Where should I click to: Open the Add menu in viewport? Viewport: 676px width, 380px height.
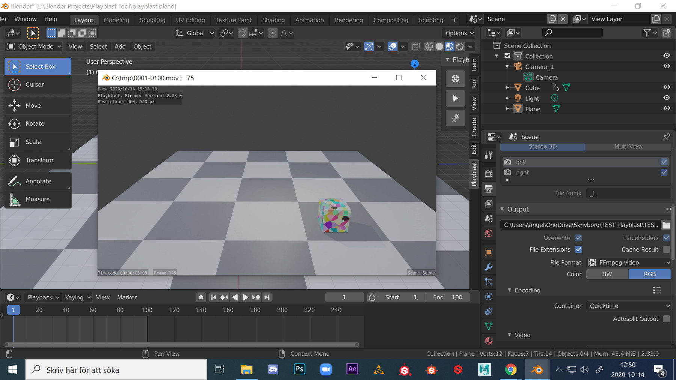(120, 47)
